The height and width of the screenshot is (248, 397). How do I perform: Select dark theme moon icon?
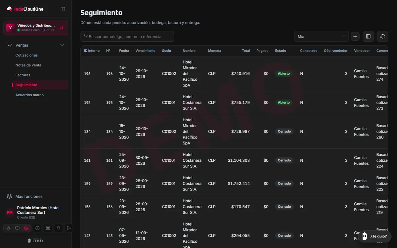pyautogui.click(x=26, y=228)
